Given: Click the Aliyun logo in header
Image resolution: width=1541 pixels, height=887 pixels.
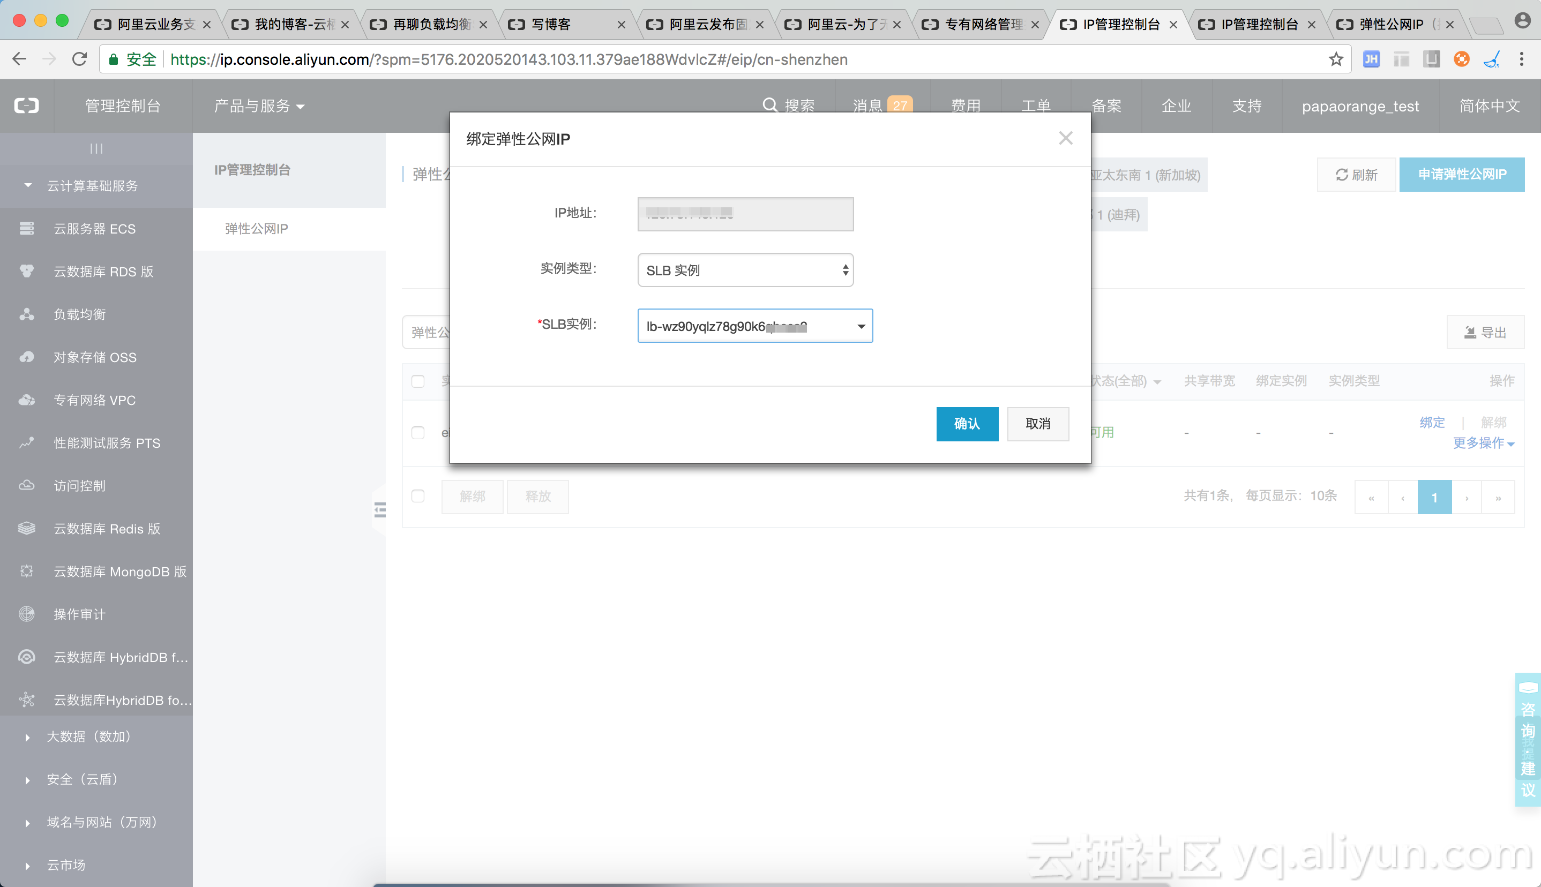Looking at the screenshot, I should pos(27,106).
